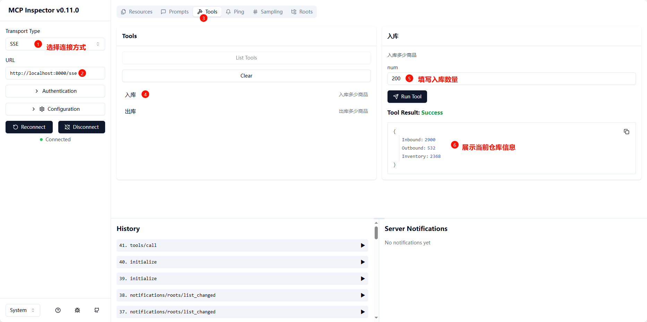Click the Sampling tab hash icon
This screenshot has width=647, height=322.
(255, 12)
